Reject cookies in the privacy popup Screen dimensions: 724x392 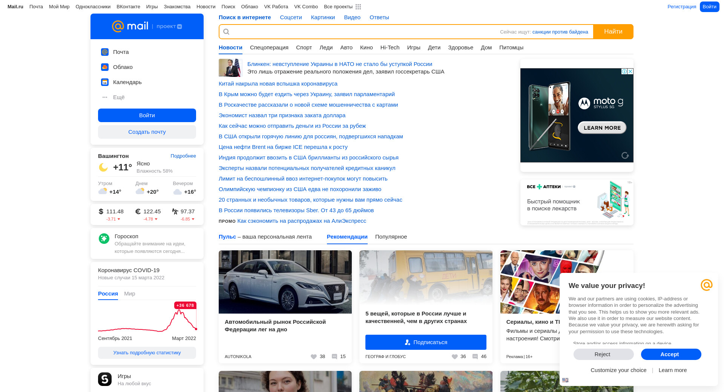pos(603,354)
